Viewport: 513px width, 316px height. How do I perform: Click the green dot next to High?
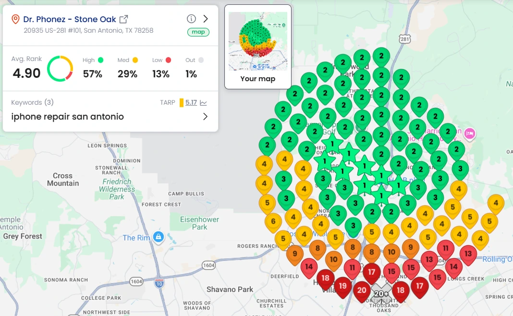(101, 60)
